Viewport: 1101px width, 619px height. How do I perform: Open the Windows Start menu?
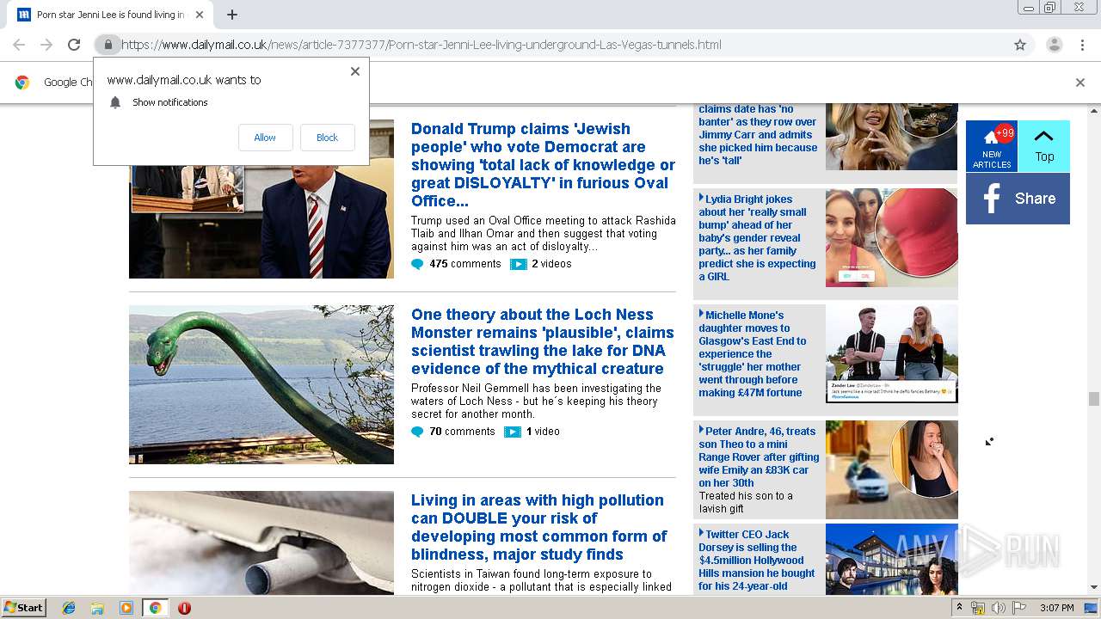(23, 607)
